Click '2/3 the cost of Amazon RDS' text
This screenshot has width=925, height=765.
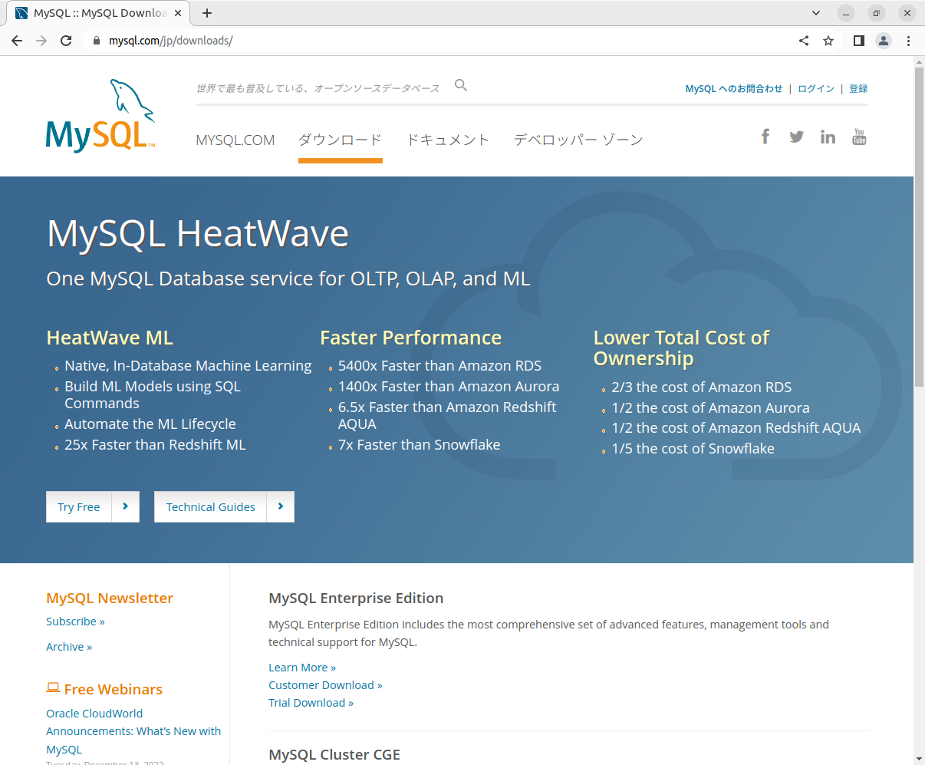702,387
